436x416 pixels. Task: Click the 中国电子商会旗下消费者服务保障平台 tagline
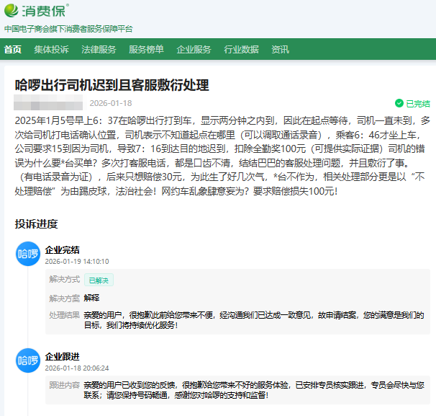68,29
